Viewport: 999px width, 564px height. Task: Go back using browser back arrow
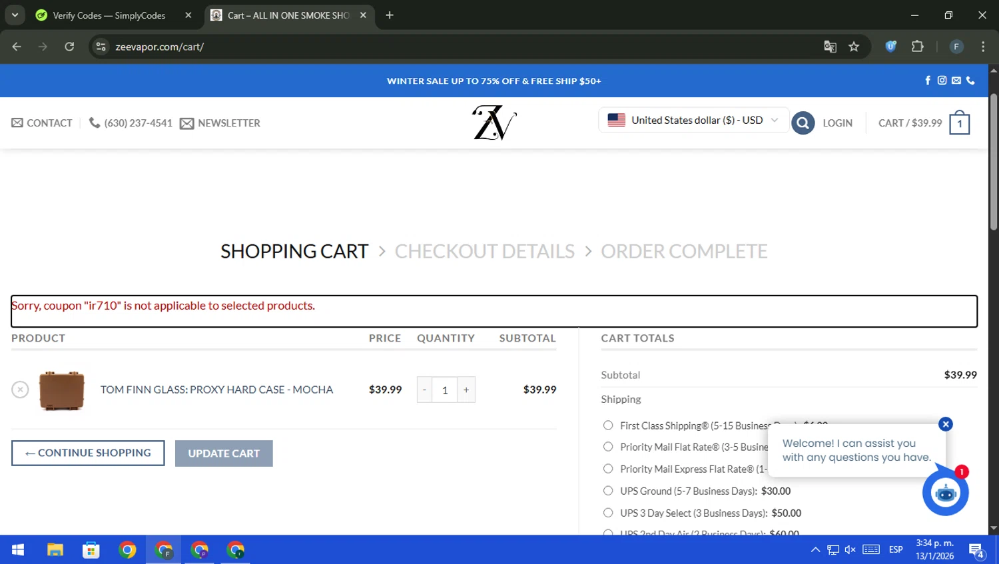coord(17,47)
